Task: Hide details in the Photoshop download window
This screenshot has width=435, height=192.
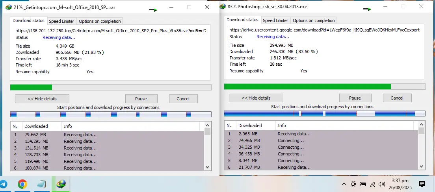Action: (x=256, y=98)
